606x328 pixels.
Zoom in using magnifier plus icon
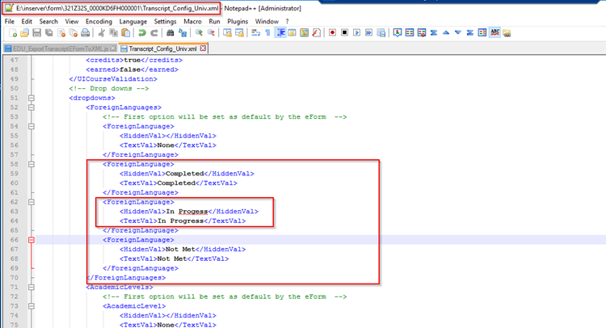[x=199, y=33]
